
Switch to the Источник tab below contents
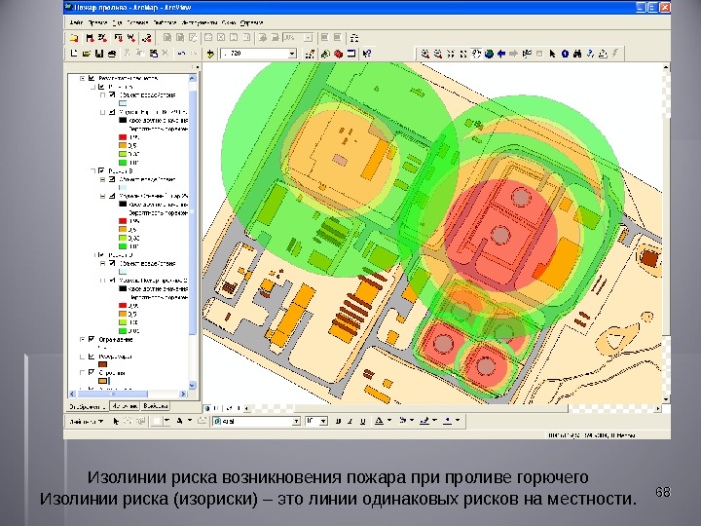[x=125, y=406]
